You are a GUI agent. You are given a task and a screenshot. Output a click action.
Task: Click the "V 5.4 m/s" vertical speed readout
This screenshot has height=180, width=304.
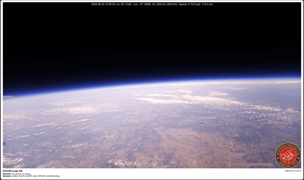pos(207,4)
